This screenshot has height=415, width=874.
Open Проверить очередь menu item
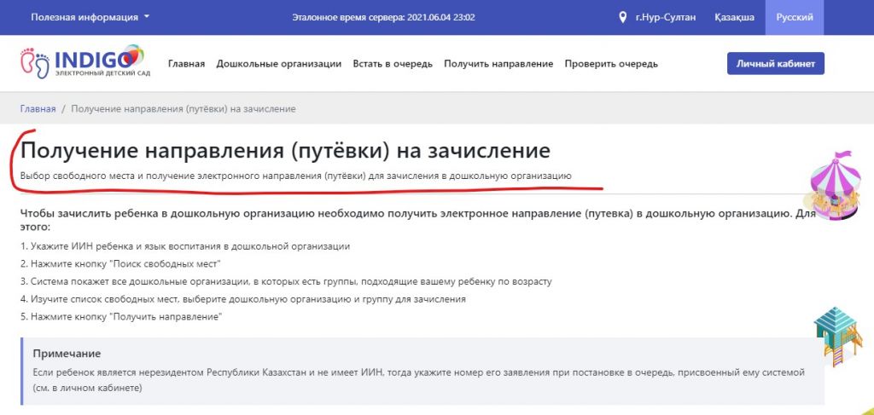(611, 64)
